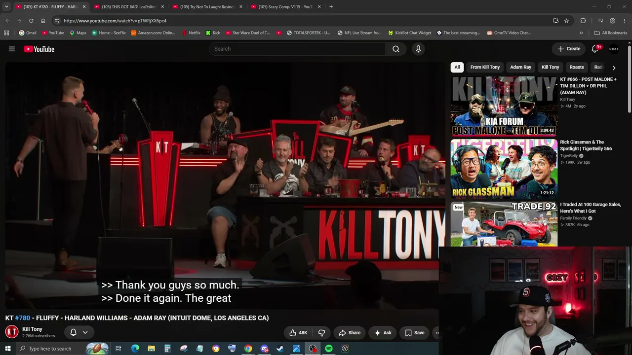
Task: Click the YouTube search input field
Action: point(297,49)
